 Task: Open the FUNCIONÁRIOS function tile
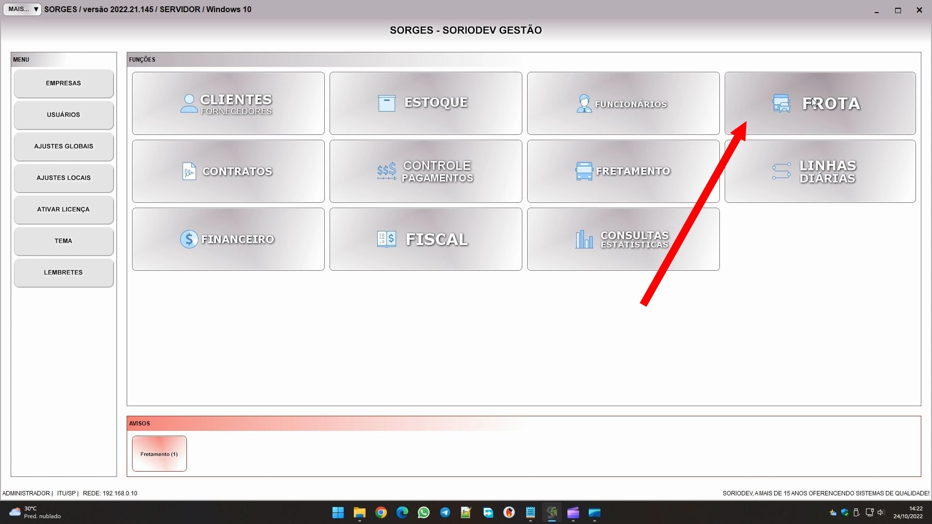[x=623, y=103]
